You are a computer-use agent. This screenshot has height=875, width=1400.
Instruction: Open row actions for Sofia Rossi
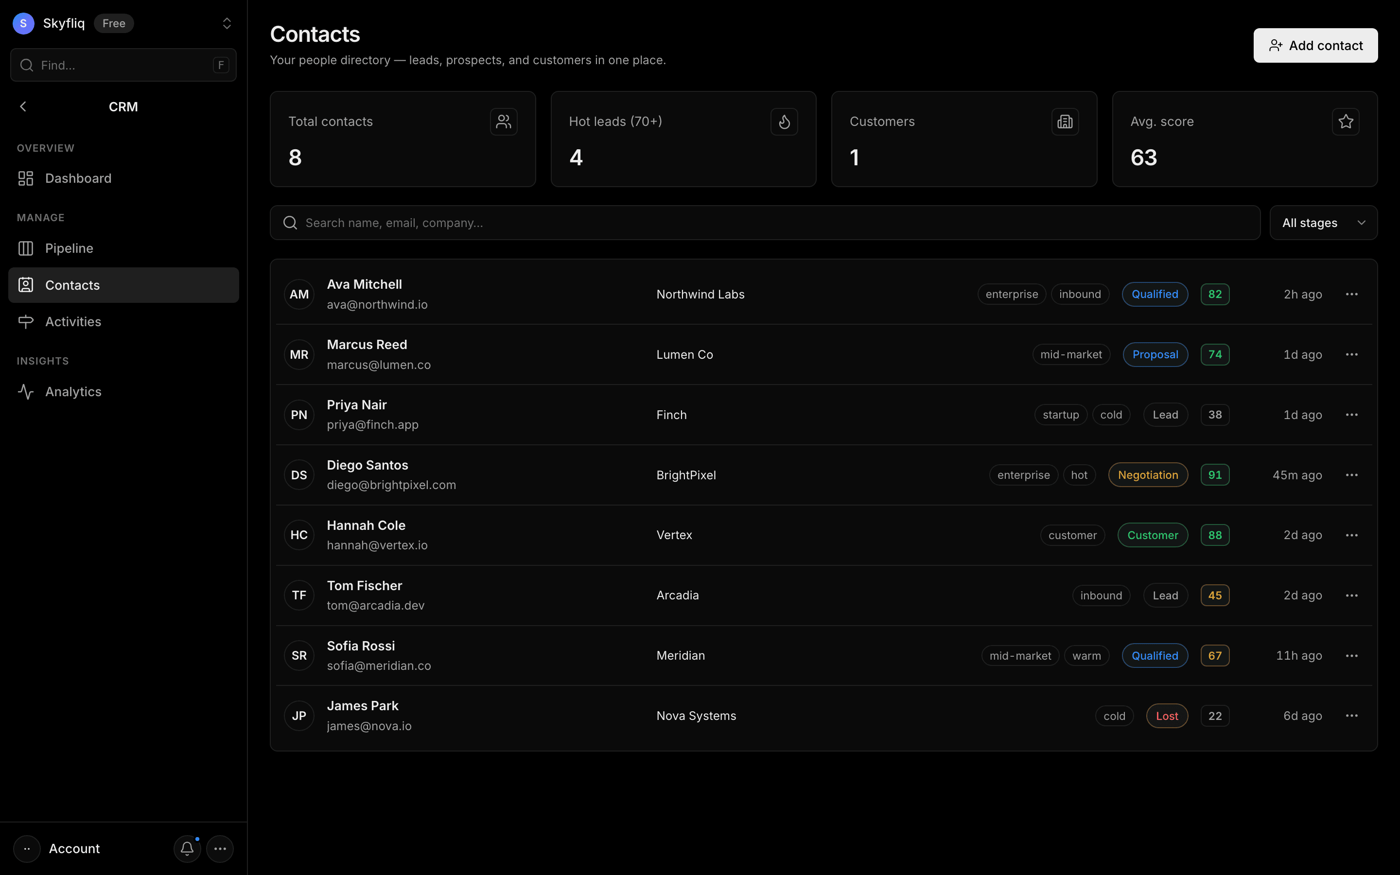(x=1351, y=656)
